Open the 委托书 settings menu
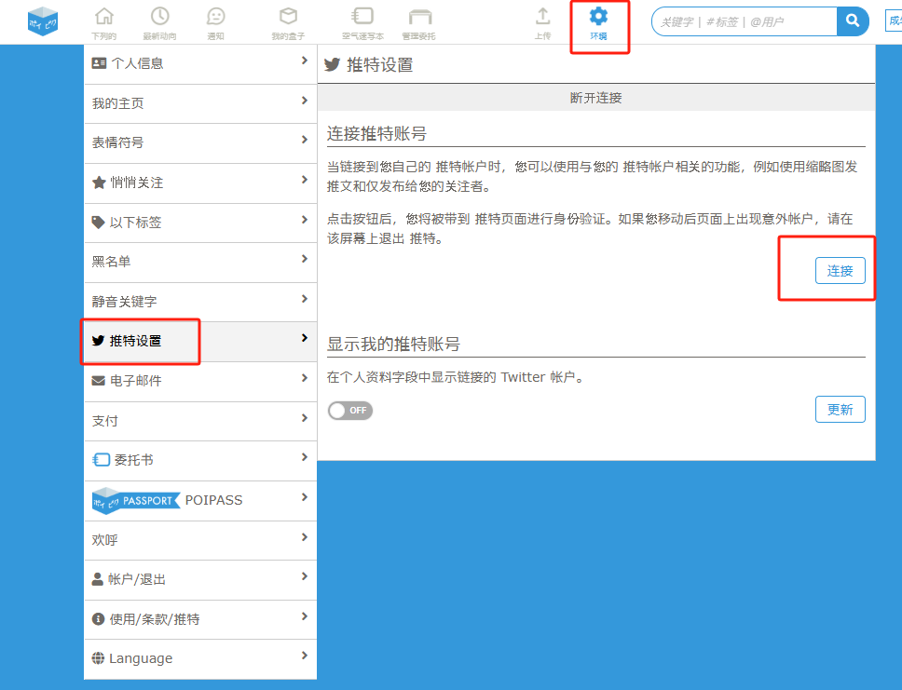The width and height of the screenshot is (902, 690). 200,460
